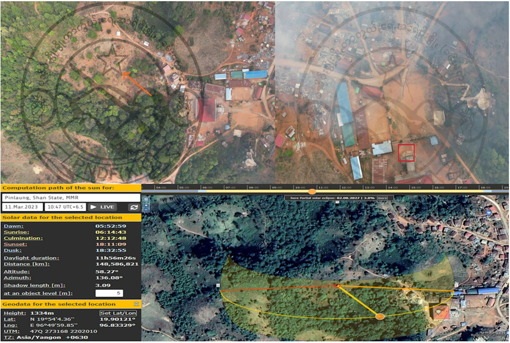Click the red location pin on map
Image resolution: width=510 pixels, height=343 pixels.
tap(337, 286)
